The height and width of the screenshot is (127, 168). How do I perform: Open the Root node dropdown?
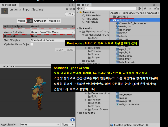click(x=52, y=36)
